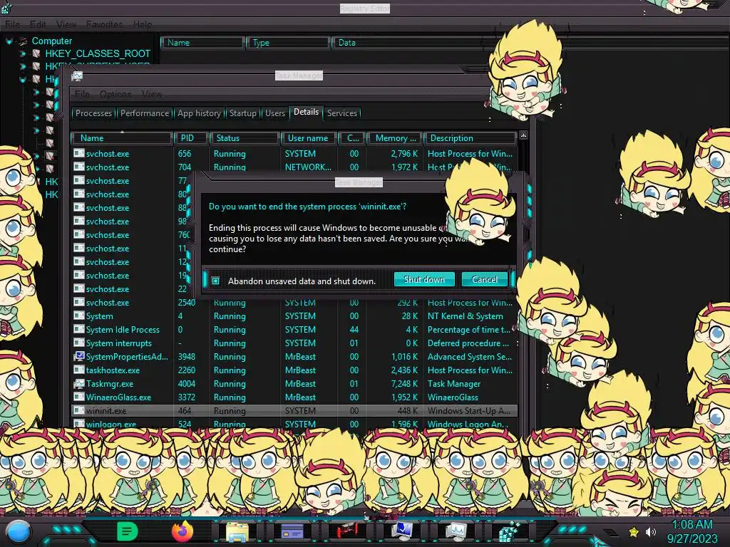The height and width of the screenshot is (547, 730).
Task: Open the Task Manager Options menu
Action: 115,94
